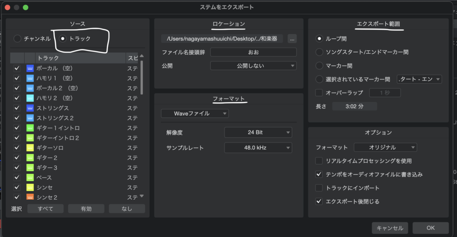Click the ファイル名接頭辞 text field
The height and width of the screenshot is (237, 457).
[x=253, y=52]
